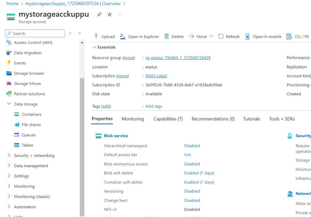Click the Delete trash can icon
The image size is (311, 217).
(x=166, y=36)
